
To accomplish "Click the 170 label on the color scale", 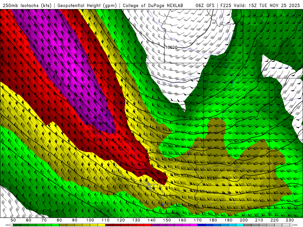I will (x=198, y=220).
